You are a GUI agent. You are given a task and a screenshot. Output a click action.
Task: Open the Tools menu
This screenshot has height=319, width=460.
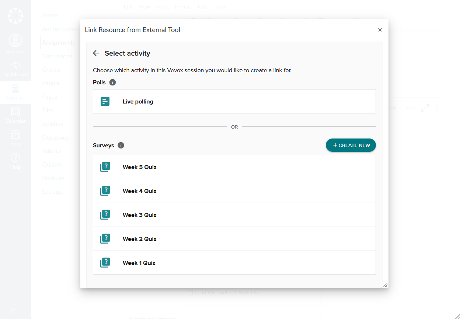pyautogui.click(x=203, y=6)
